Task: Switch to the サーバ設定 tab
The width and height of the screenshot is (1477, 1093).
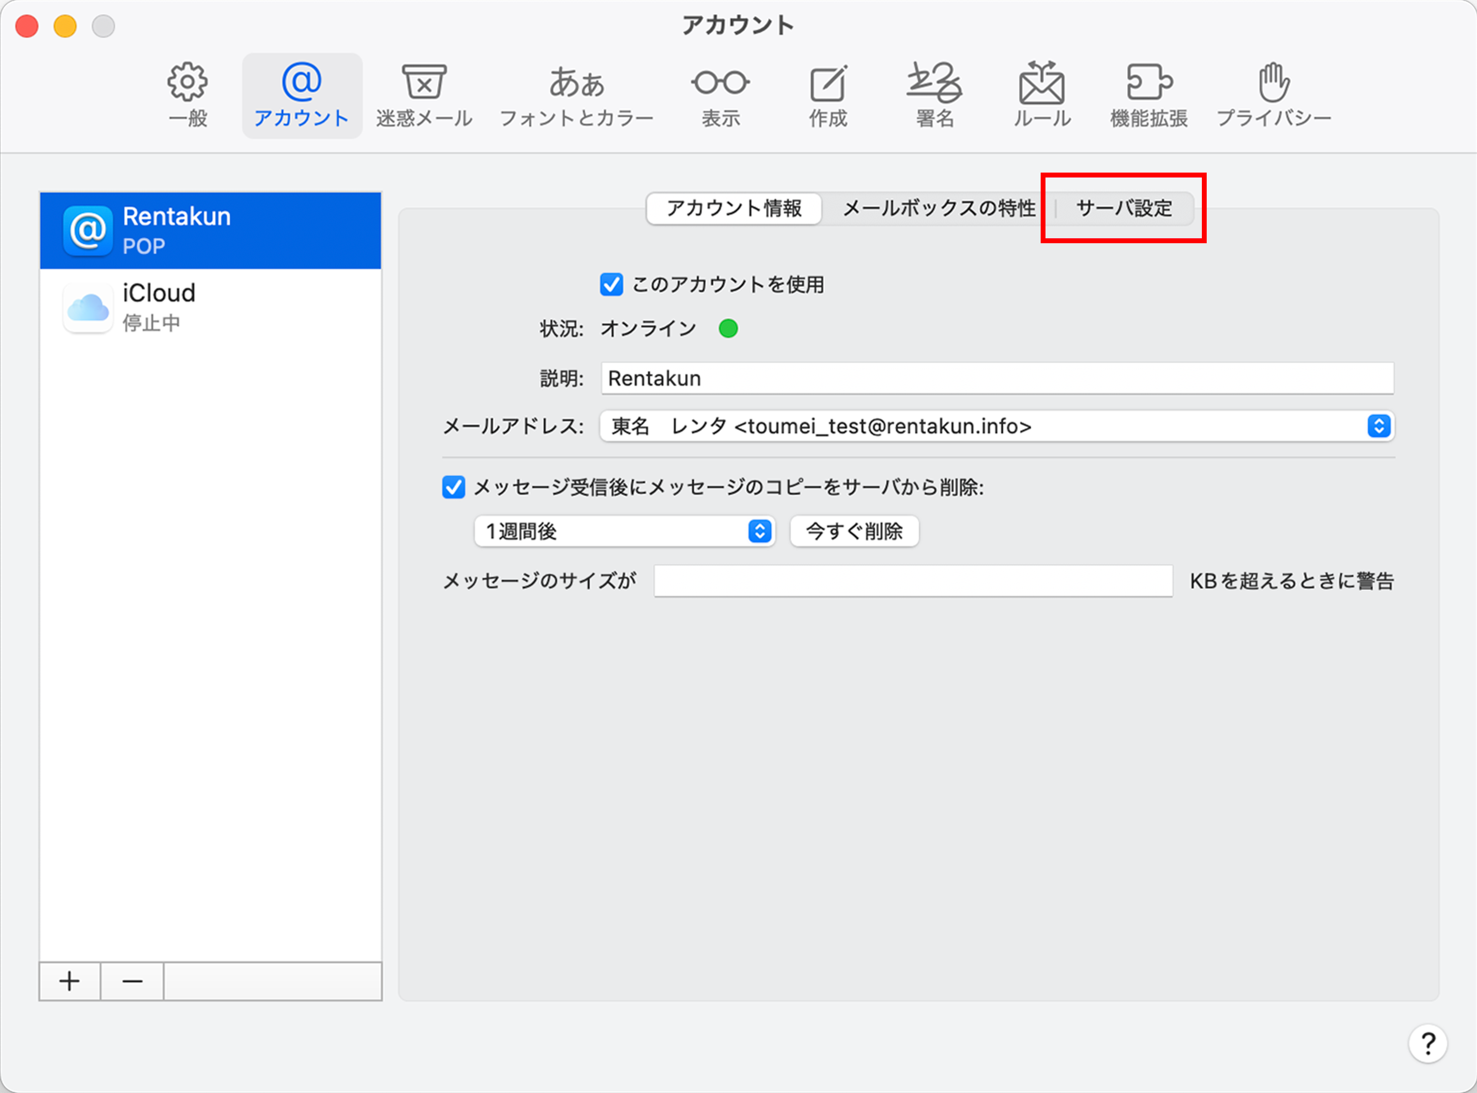Action: 1124,208
